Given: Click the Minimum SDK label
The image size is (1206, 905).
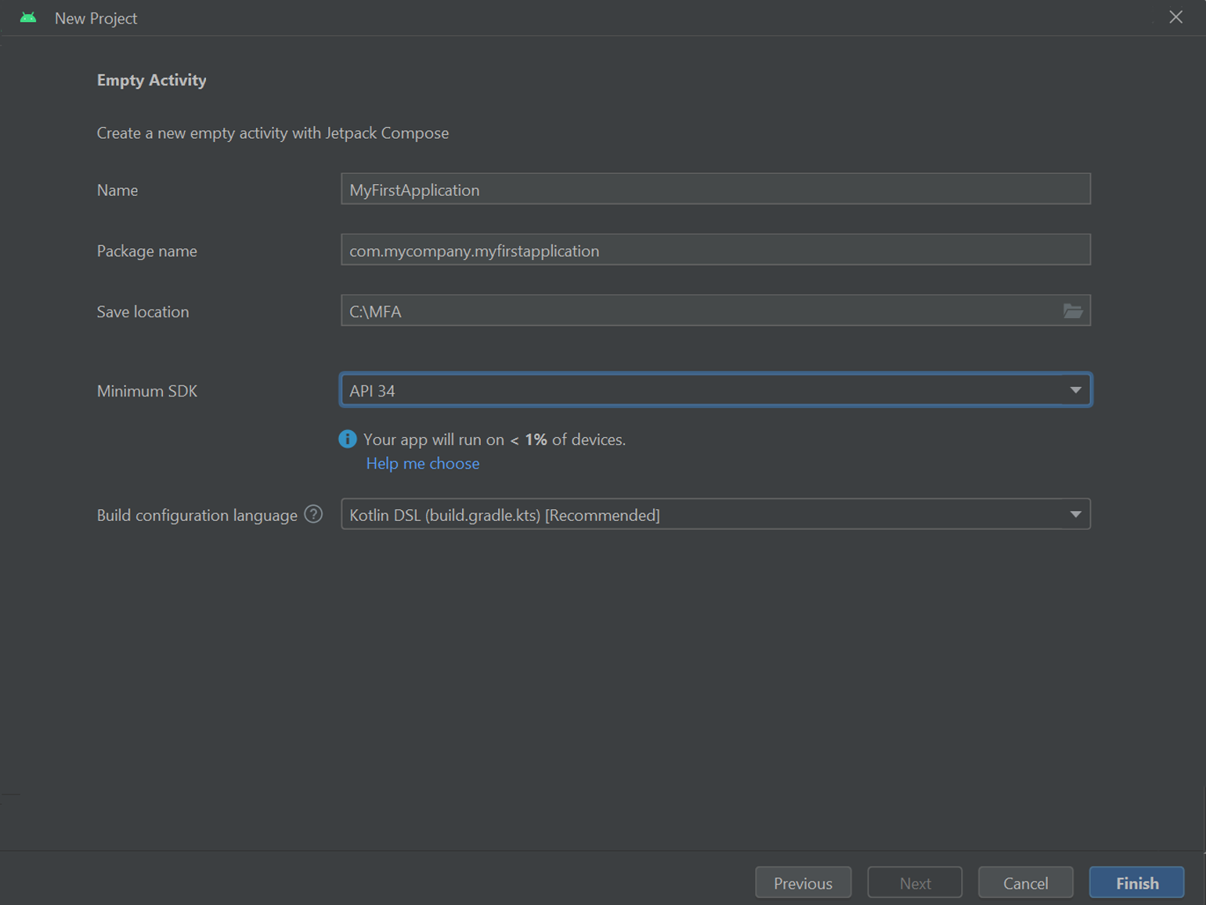Looking at the screenshot, I should pos(147,391).
